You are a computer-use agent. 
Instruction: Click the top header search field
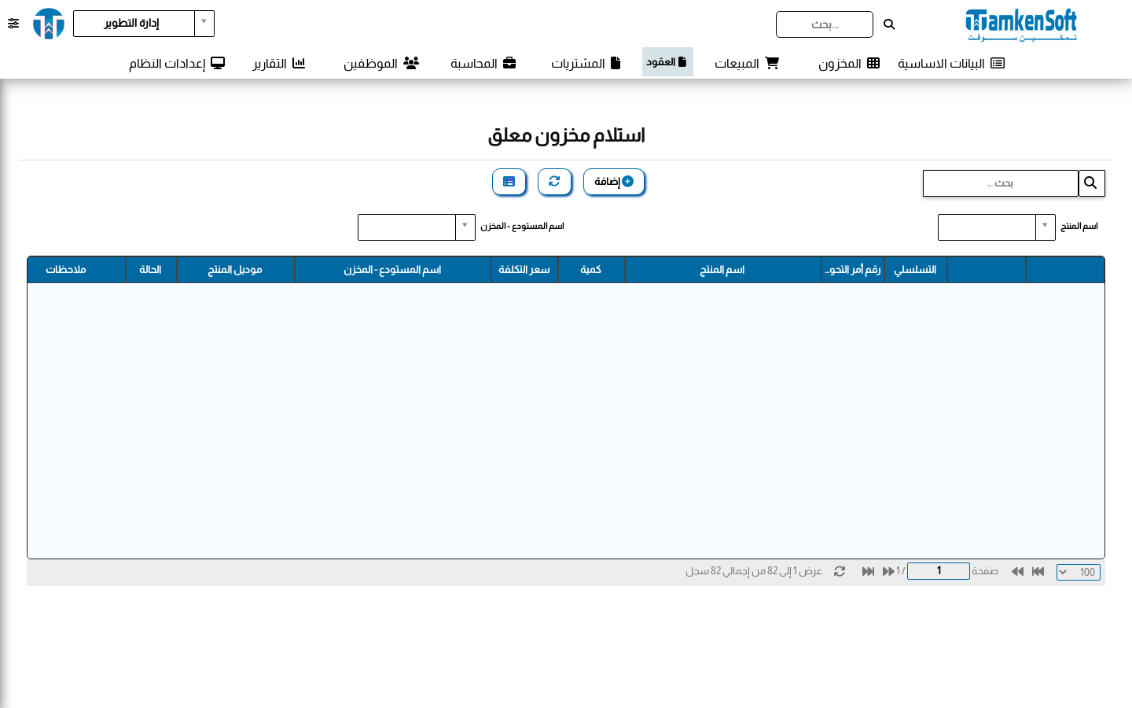point(825,24)
